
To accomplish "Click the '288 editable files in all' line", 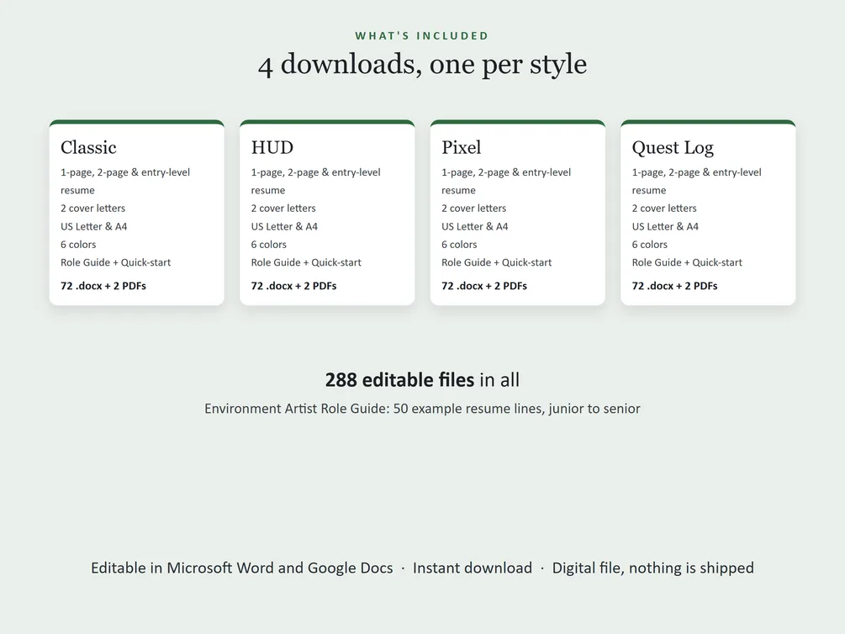I will (422, 380).
